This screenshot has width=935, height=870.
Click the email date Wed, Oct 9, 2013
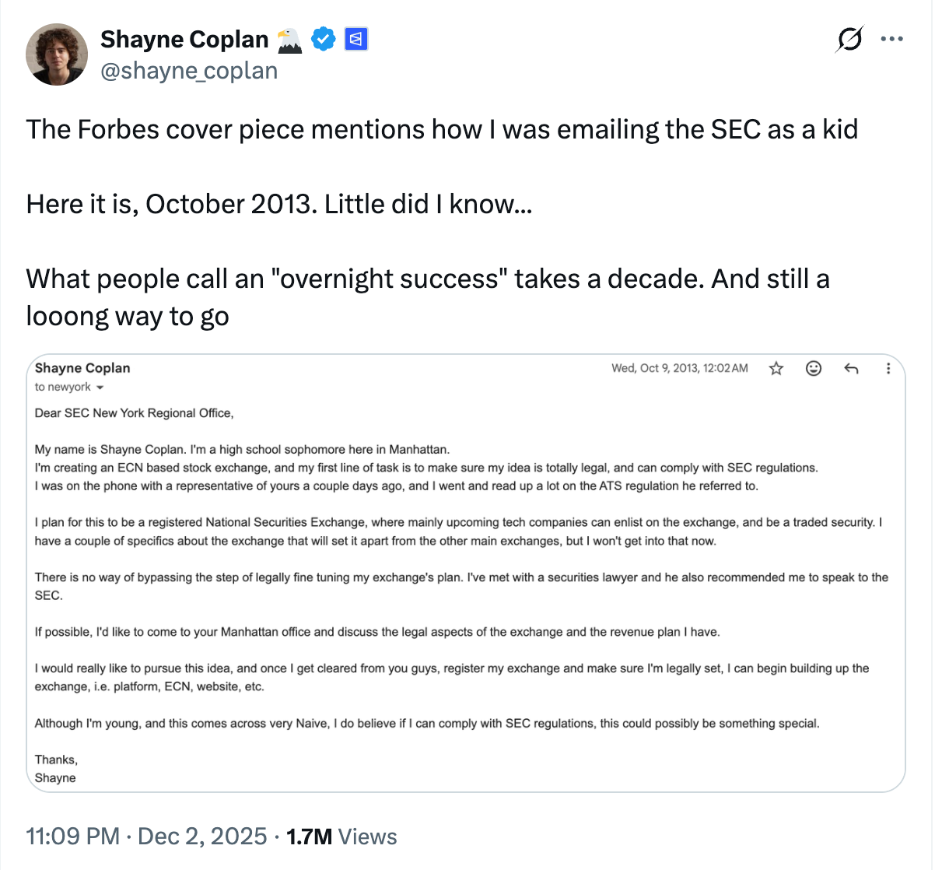click(x=679, y=368)
